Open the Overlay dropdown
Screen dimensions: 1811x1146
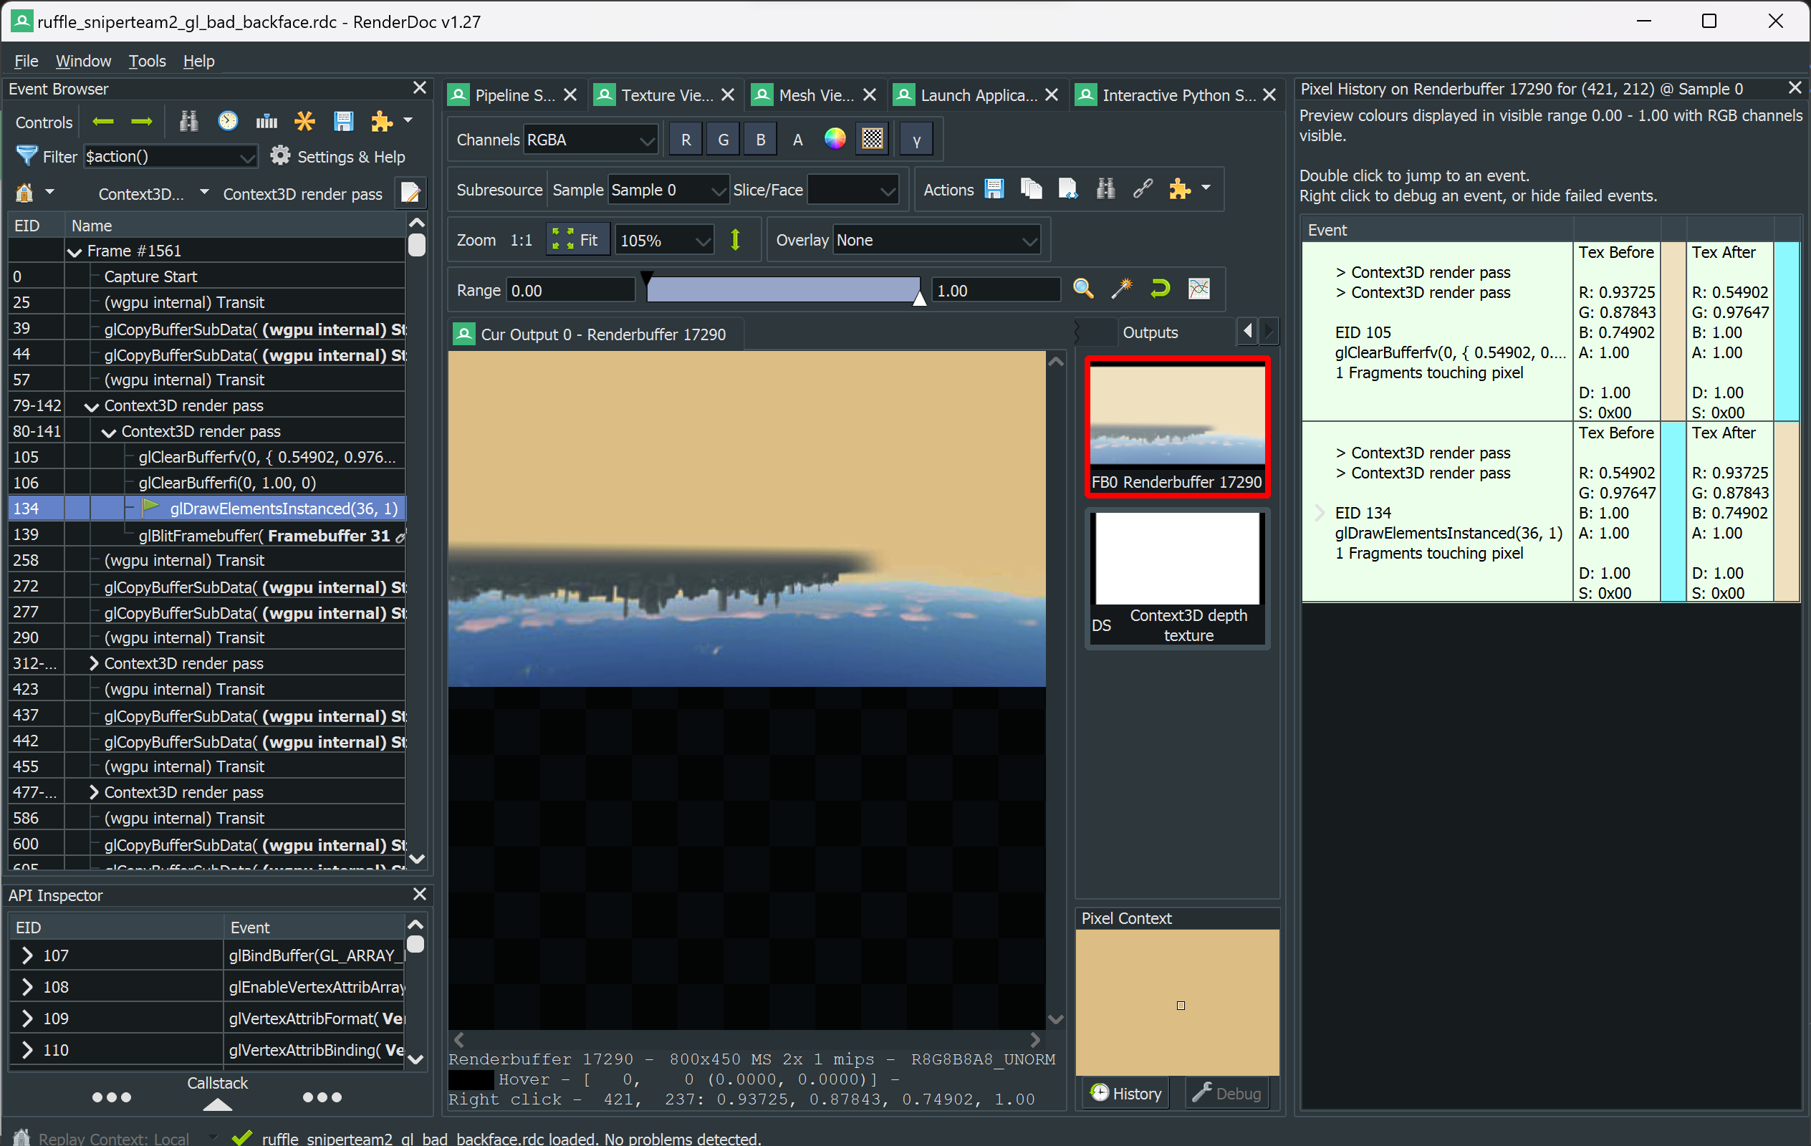pyautogui.click(x=936, y=240)
